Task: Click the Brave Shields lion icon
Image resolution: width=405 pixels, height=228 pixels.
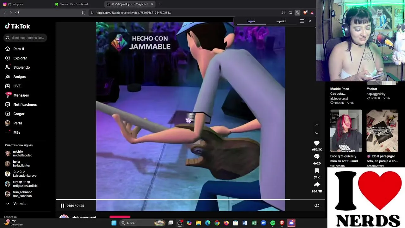Action: tap(305, 13)
